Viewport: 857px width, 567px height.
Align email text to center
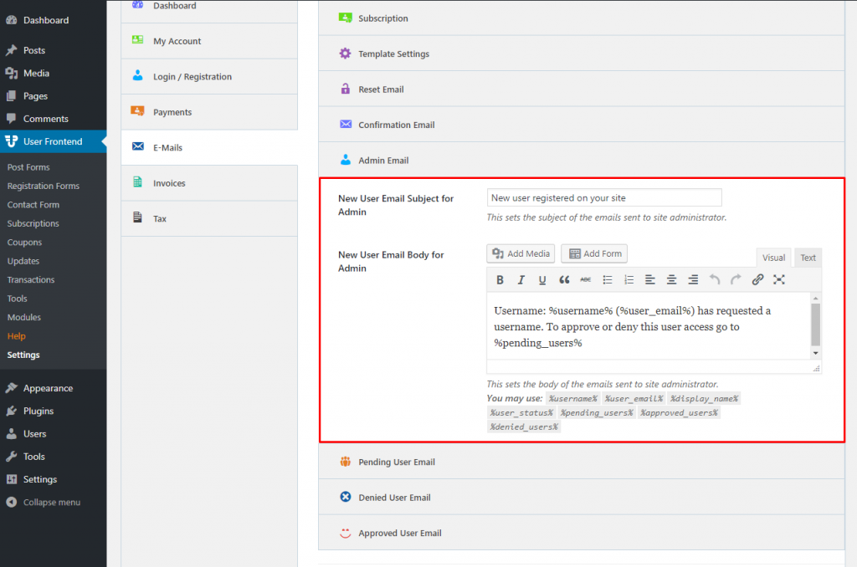pyautogui.click(x=672, y=279)
